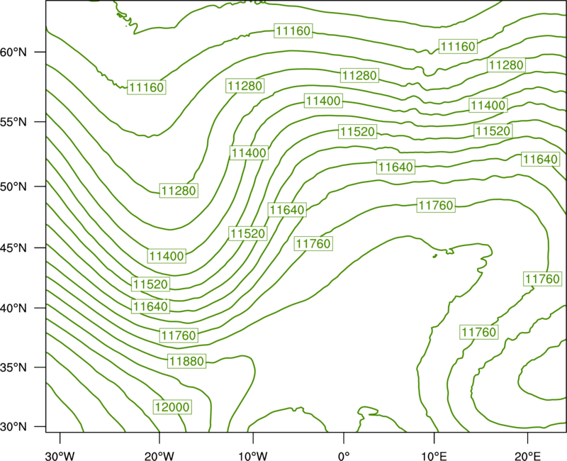Click the 60°N latitude axis label
Screen dimensions: 567x461
click(x=13, y=52)
